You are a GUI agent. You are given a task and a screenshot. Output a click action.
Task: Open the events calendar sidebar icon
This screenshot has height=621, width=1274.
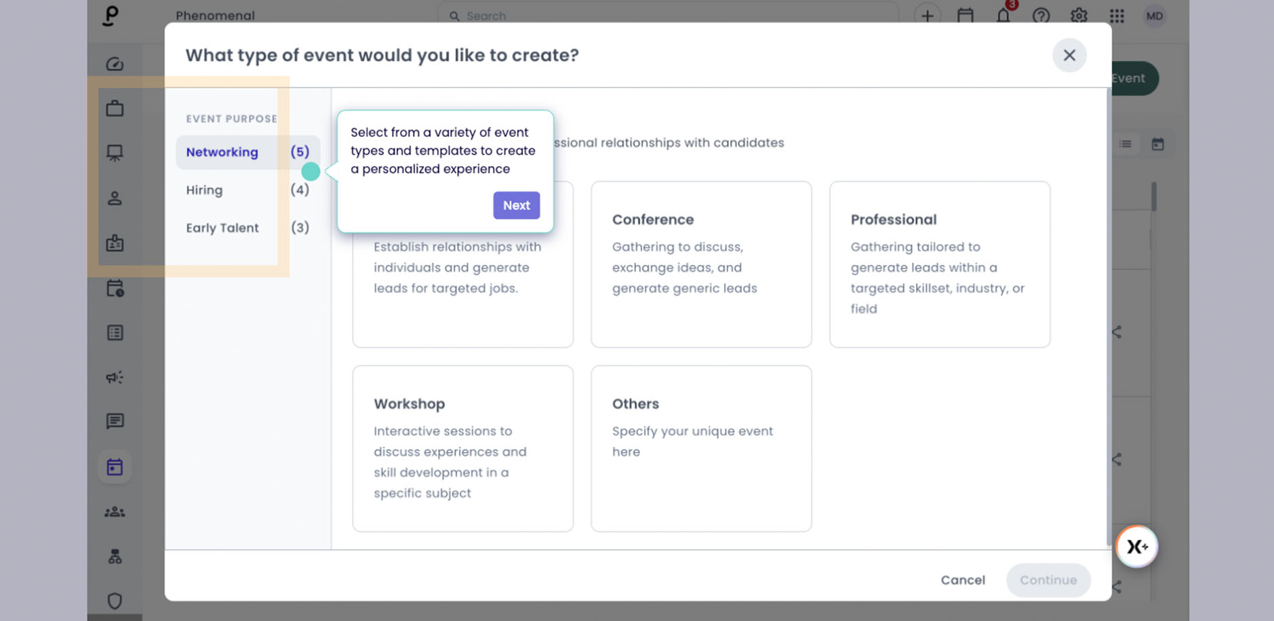(115, 467)
